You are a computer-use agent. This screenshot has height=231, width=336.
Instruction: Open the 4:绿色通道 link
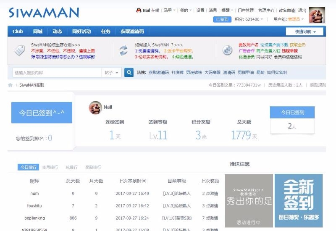pos(183,57)
